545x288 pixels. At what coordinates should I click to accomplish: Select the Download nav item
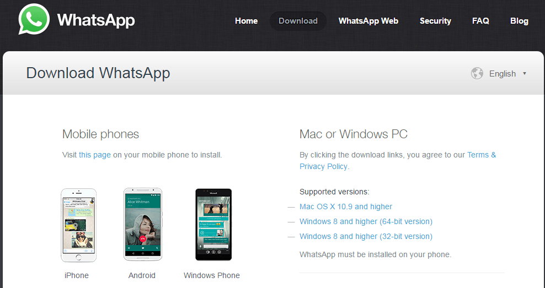[298, 21]
